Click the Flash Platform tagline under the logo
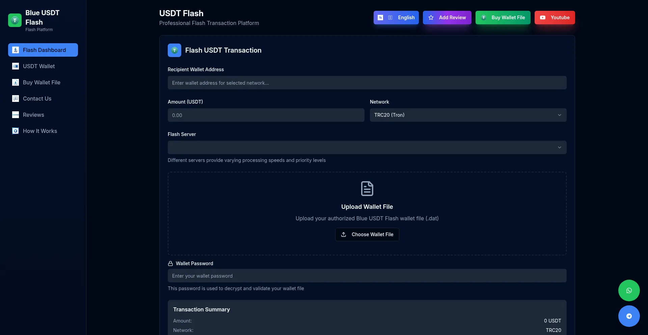The width and height of the screenshot is (648, 335). tap(39, 30)
